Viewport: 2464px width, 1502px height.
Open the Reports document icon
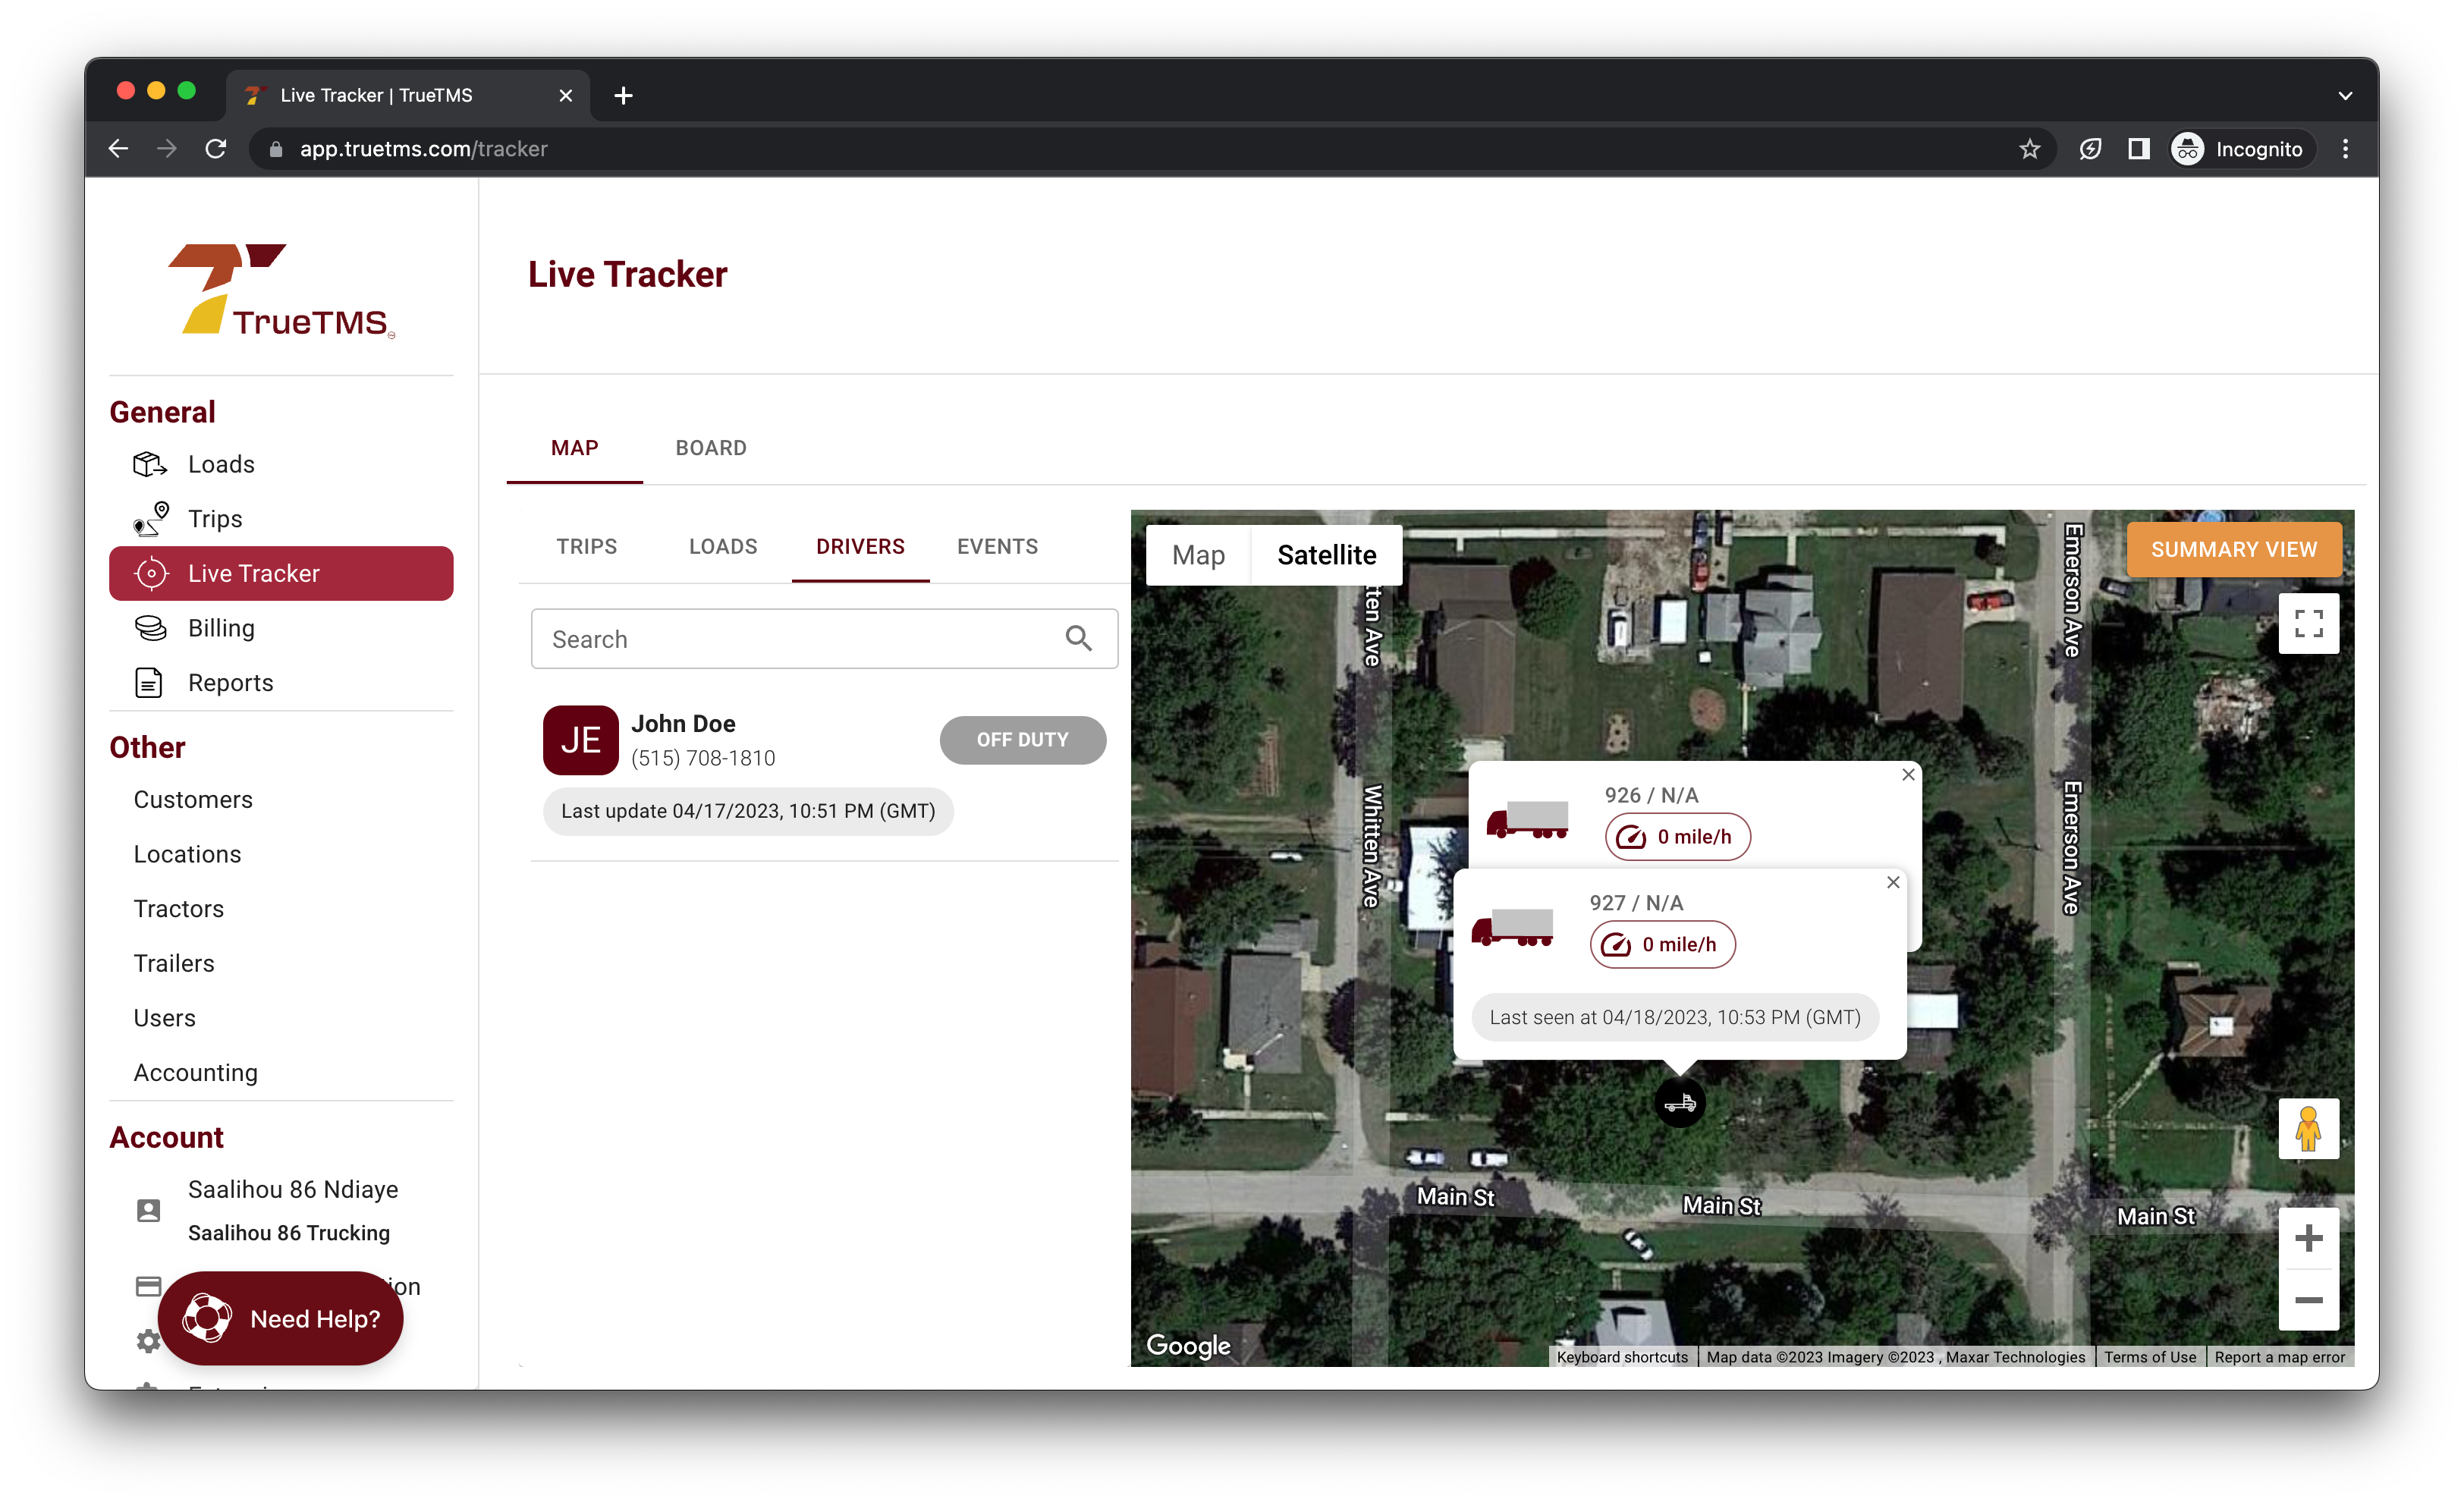[149, 683]
